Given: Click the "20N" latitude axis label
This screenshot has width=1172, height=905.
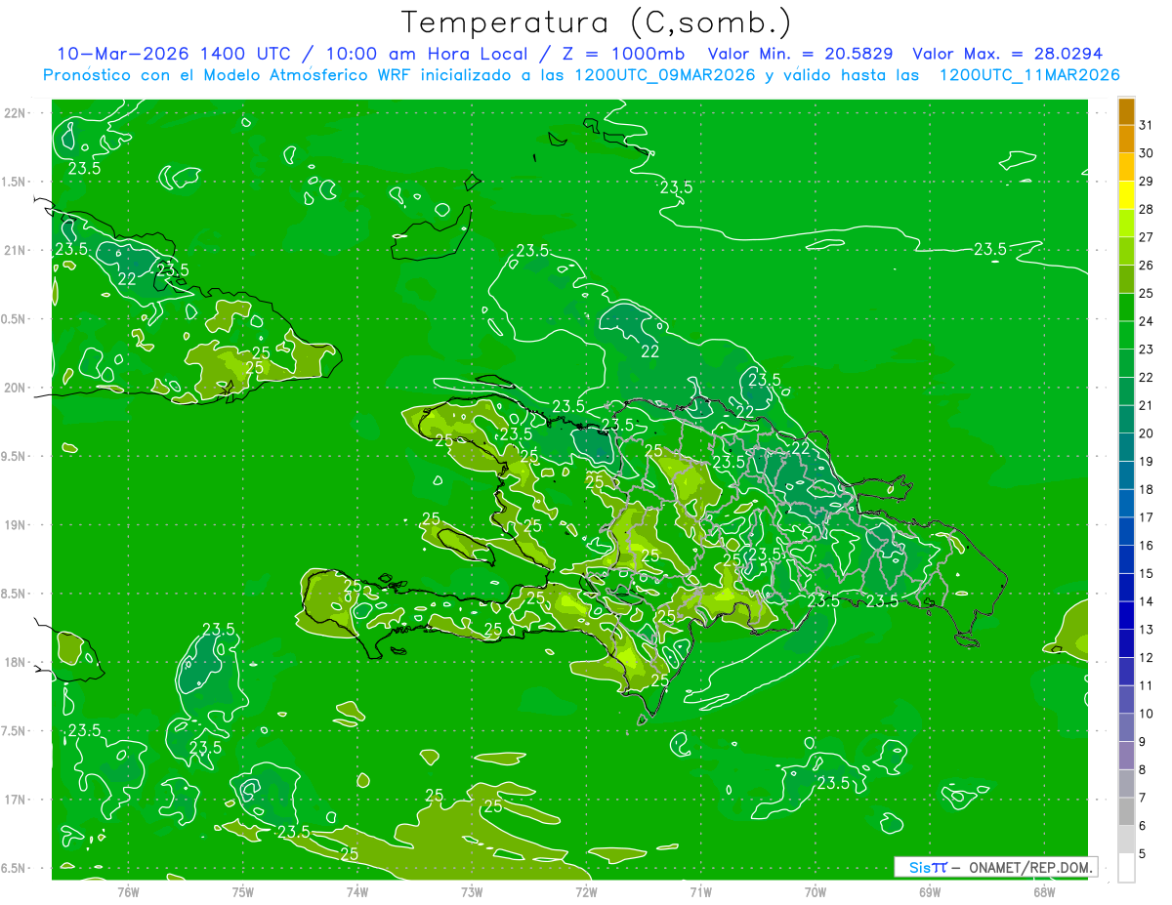Looking at the screenshot, I should tap(17, 389).
